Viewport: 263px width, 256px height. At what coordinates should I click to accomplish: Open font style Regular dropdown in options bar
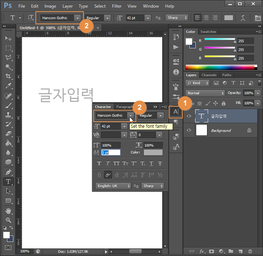point(107,18)
